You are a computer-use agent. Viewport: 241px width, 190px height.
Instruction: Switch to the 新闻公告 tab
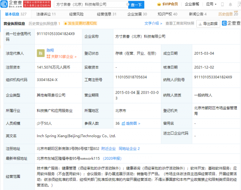(198, 14)
